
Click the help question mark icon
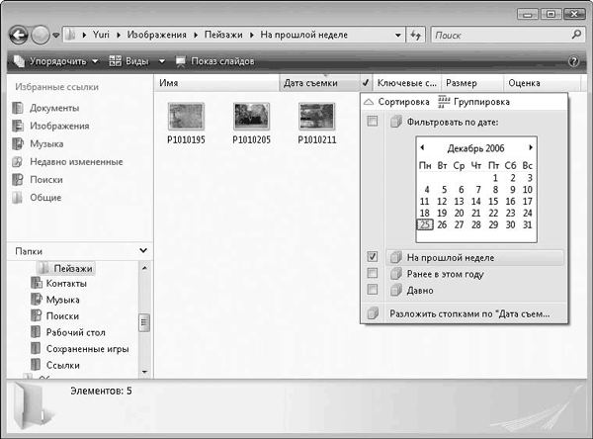[x=573, y=61]
